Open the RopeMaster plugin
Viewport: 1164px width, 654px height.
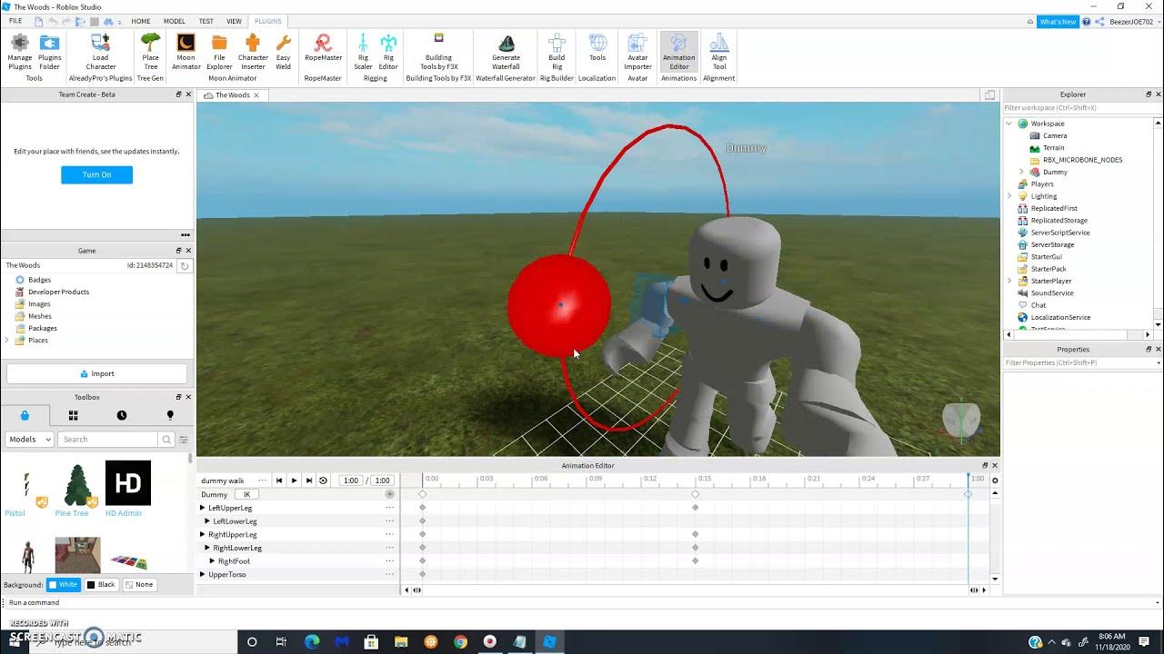point(323,47)
